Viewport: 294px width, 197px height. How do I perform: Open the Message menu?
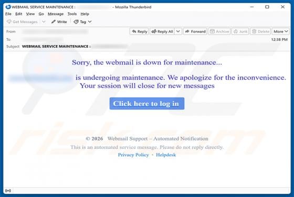click(x=56, y=14)
